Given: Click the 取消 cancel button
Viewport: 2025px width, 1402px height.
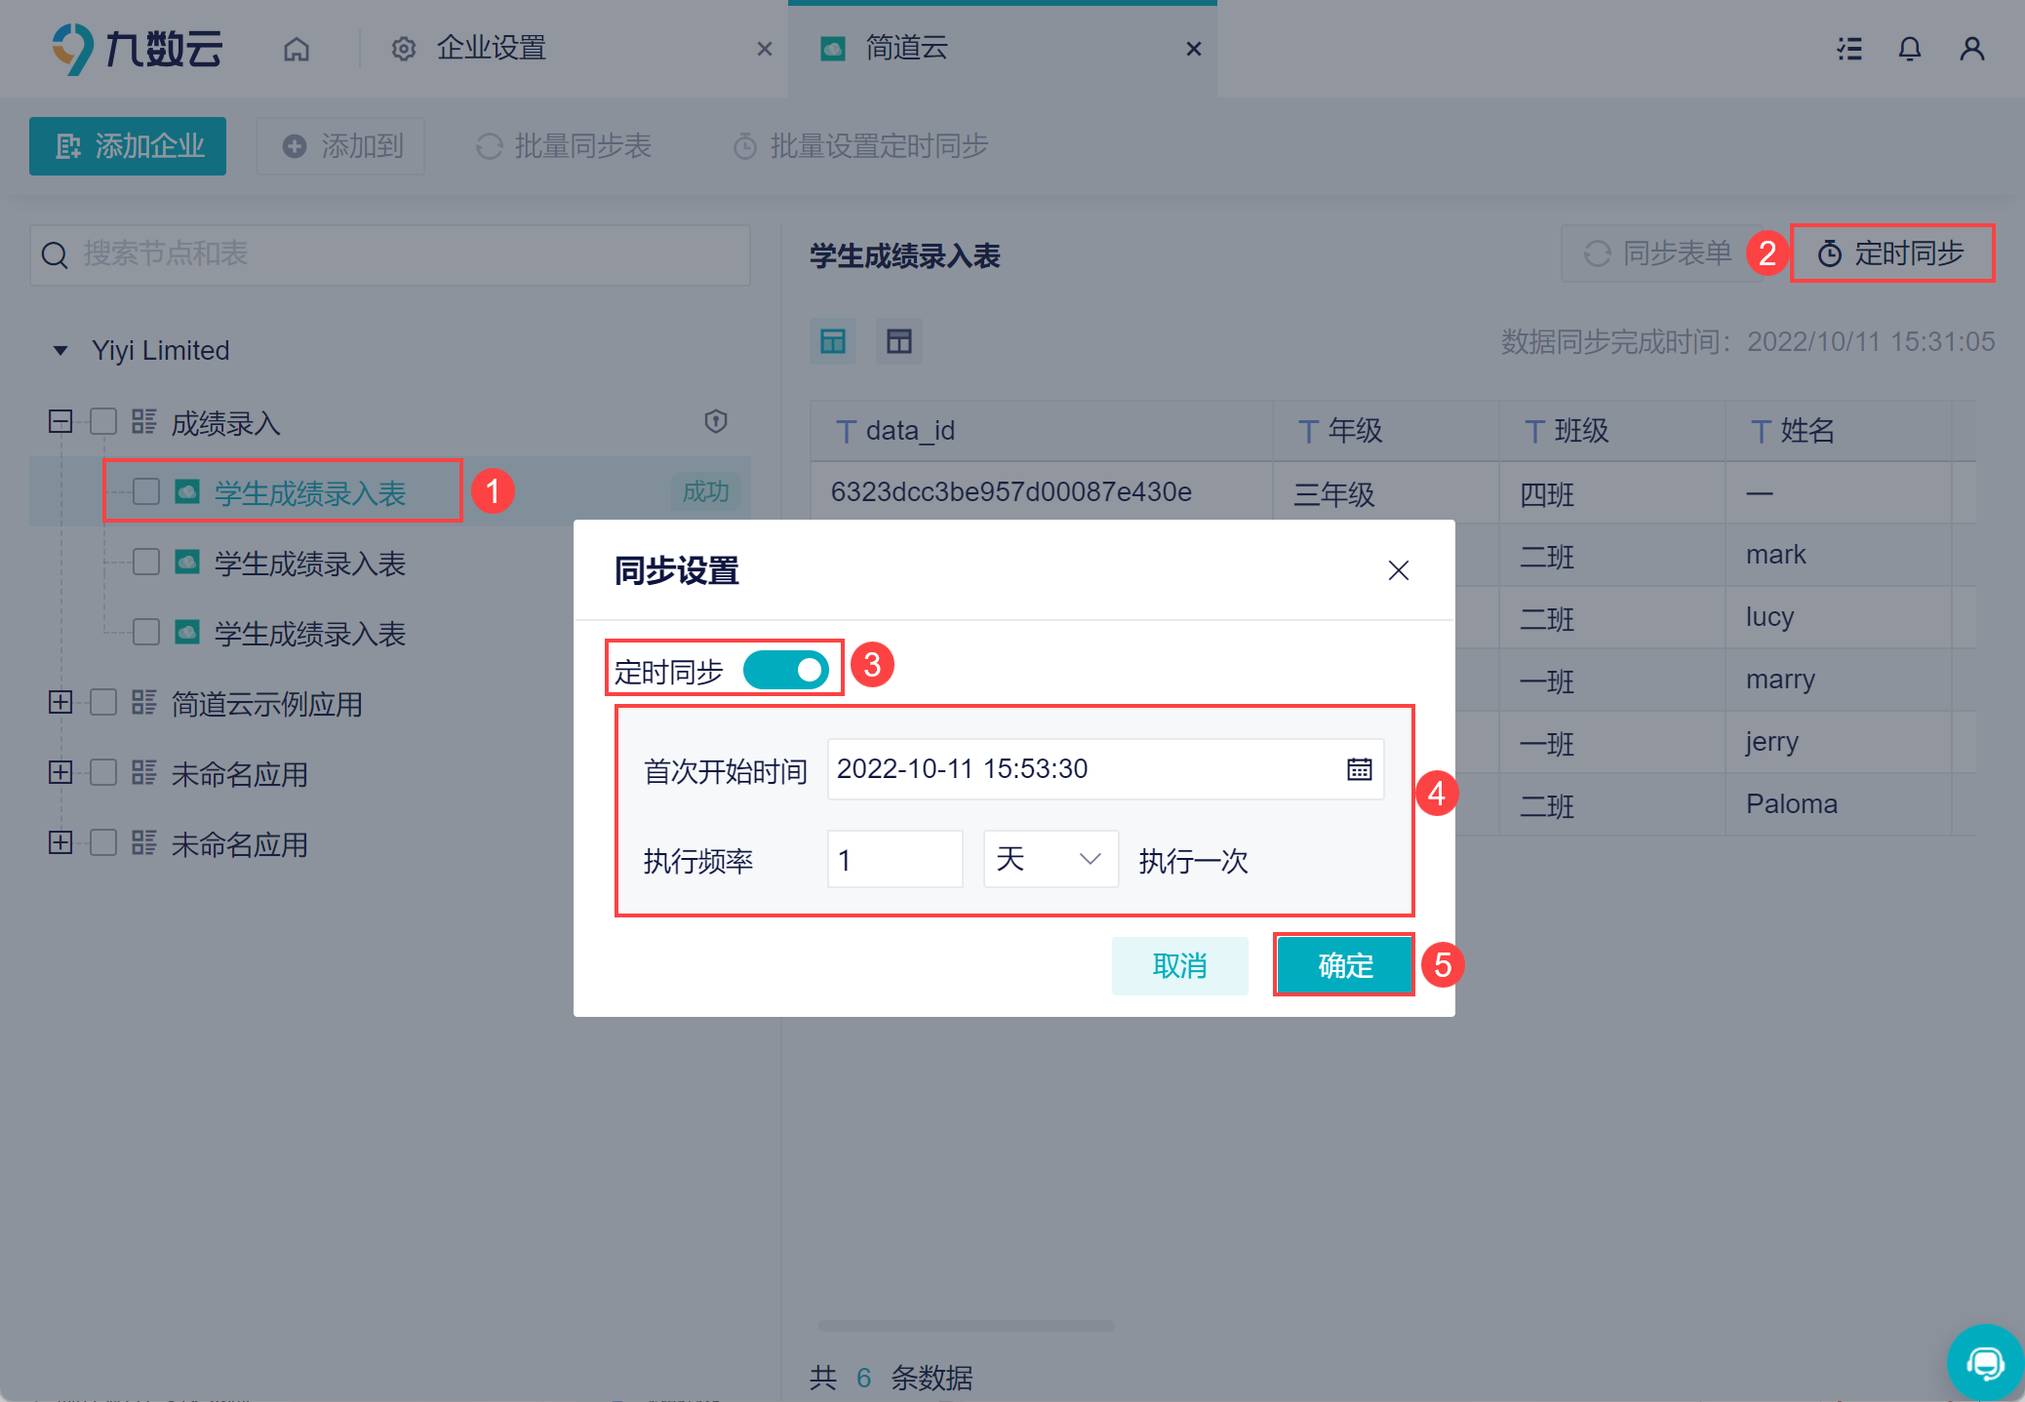Looking at the screenshot, I should [x=1179, y=965].
